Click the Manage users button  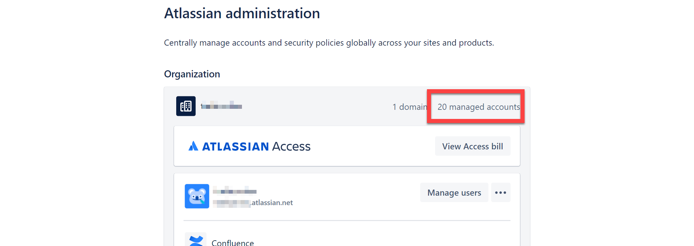454,193
